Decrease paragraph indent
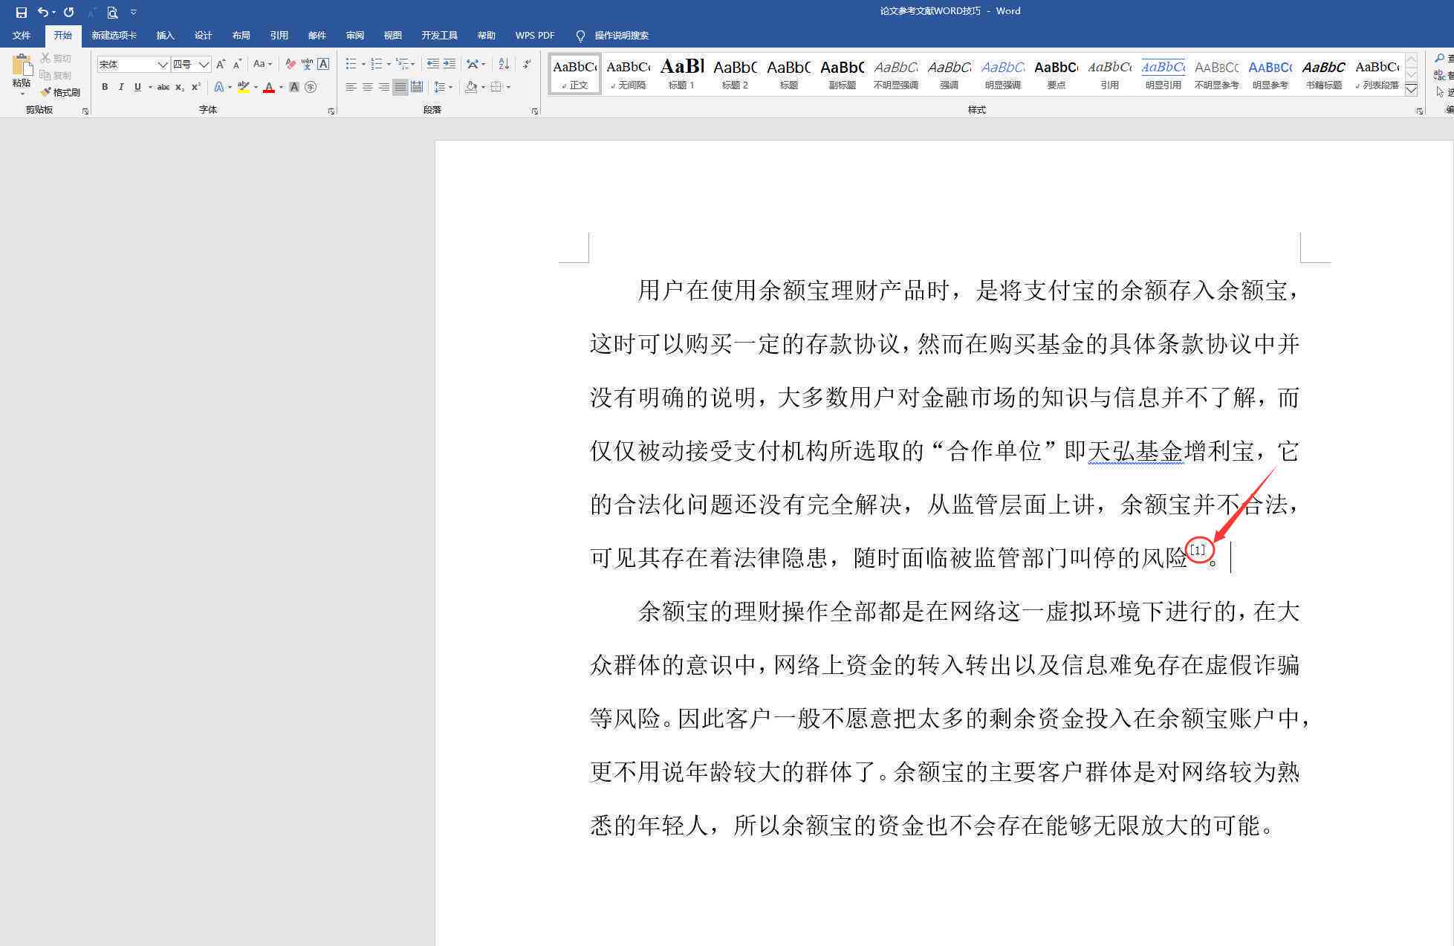 [432, 65]
